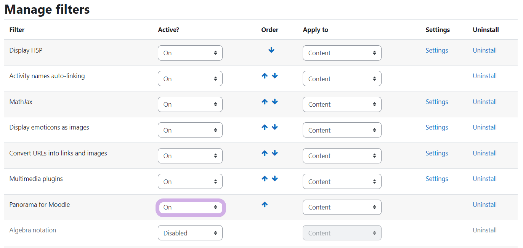Move Activity names auto-linking filter up
This screenshot has width=523, height=248.
(x=265, y=76)
